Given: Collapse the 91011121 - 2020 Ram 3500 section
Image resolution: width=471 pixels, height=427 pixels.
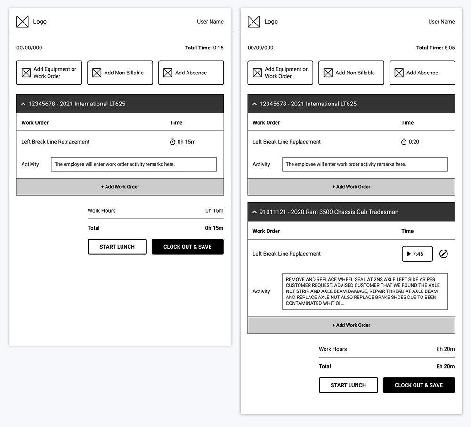Looking at the screenshot, I should pyautogui.click(x=254, y=212).
